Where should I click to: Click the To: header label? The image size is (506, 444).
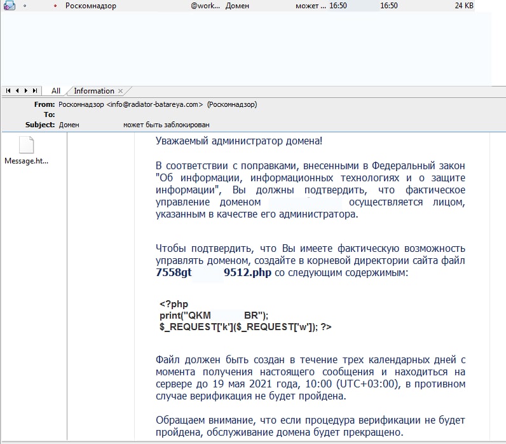(x=50, y=114)
